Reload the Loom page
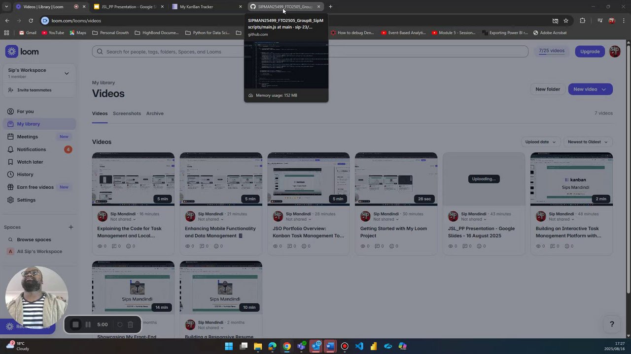Screen dimensions: 631x354 point(31,21)
